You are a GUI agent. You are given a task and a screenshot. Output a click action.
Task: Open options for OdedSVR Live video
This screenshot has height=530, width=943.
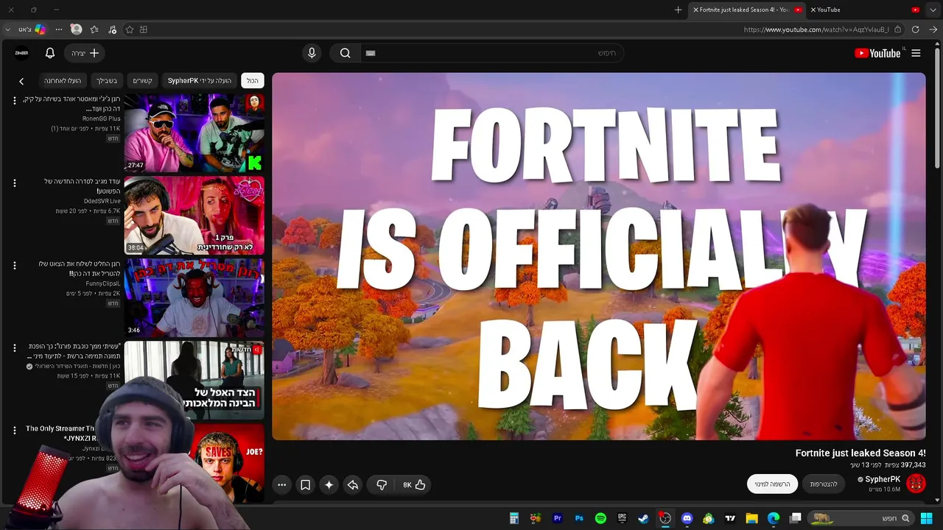14,183
